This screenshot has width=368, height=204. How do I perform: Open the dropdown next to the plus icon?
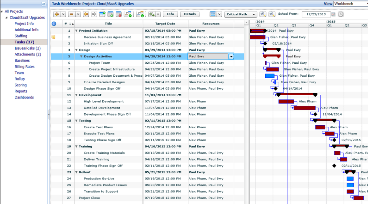(63, 14)
